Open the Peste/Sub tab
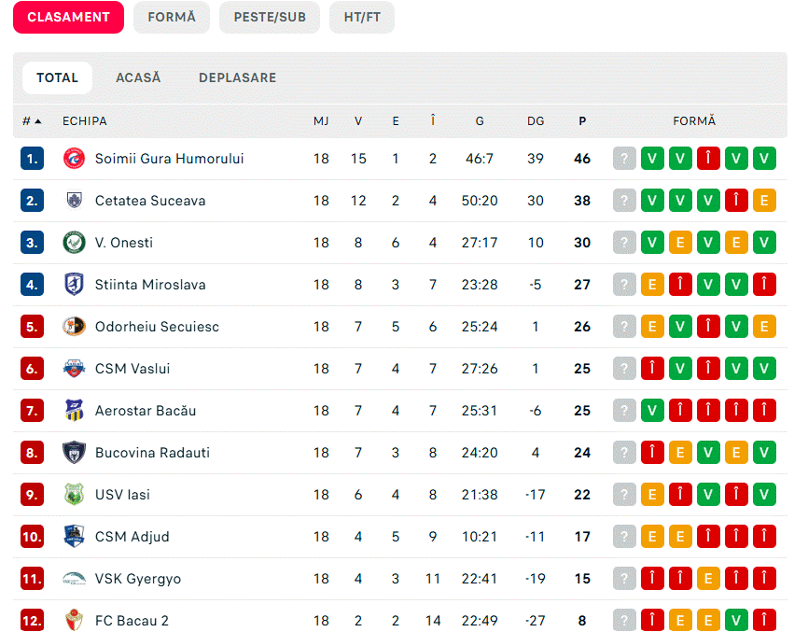The image size is (794, 632). click(270, 17)
